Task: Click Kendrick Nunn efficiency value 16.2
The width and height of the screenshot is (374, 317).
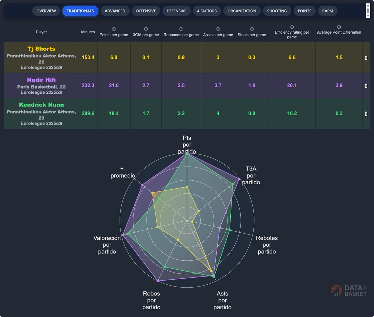Action: [292, 113]
